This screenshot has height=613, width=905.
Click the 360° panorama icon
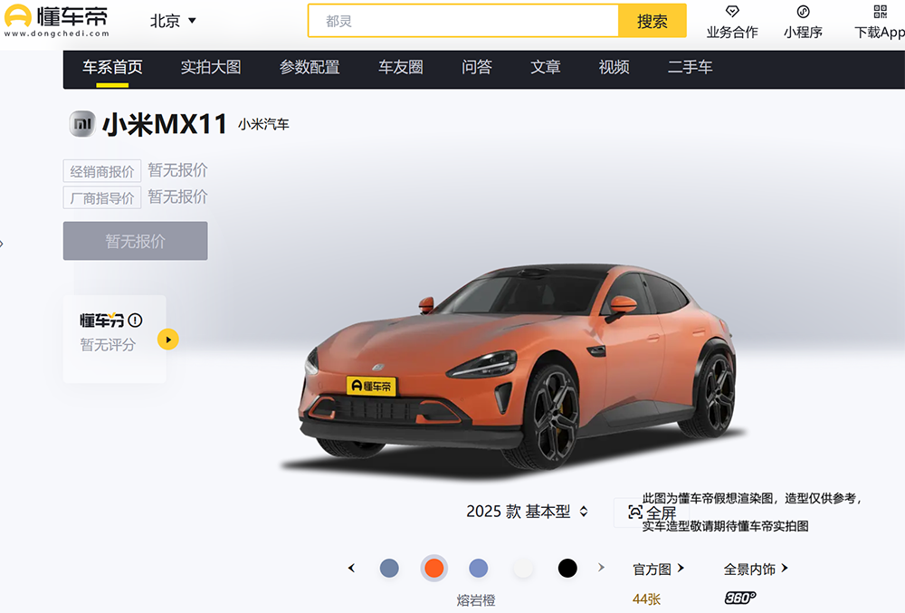click(x=740, y=598)
